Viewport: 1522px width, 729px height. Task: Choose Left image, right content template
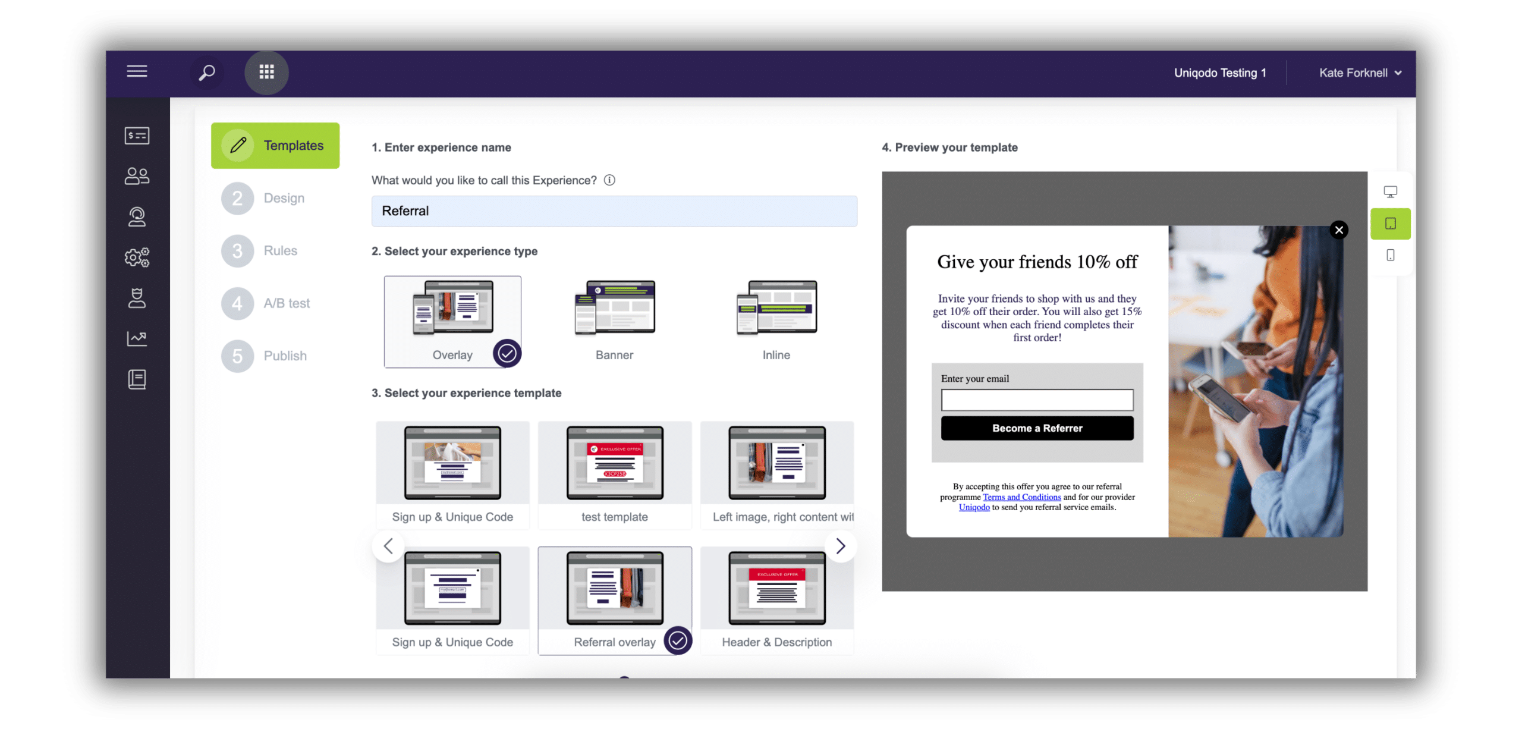pos(777,475)
